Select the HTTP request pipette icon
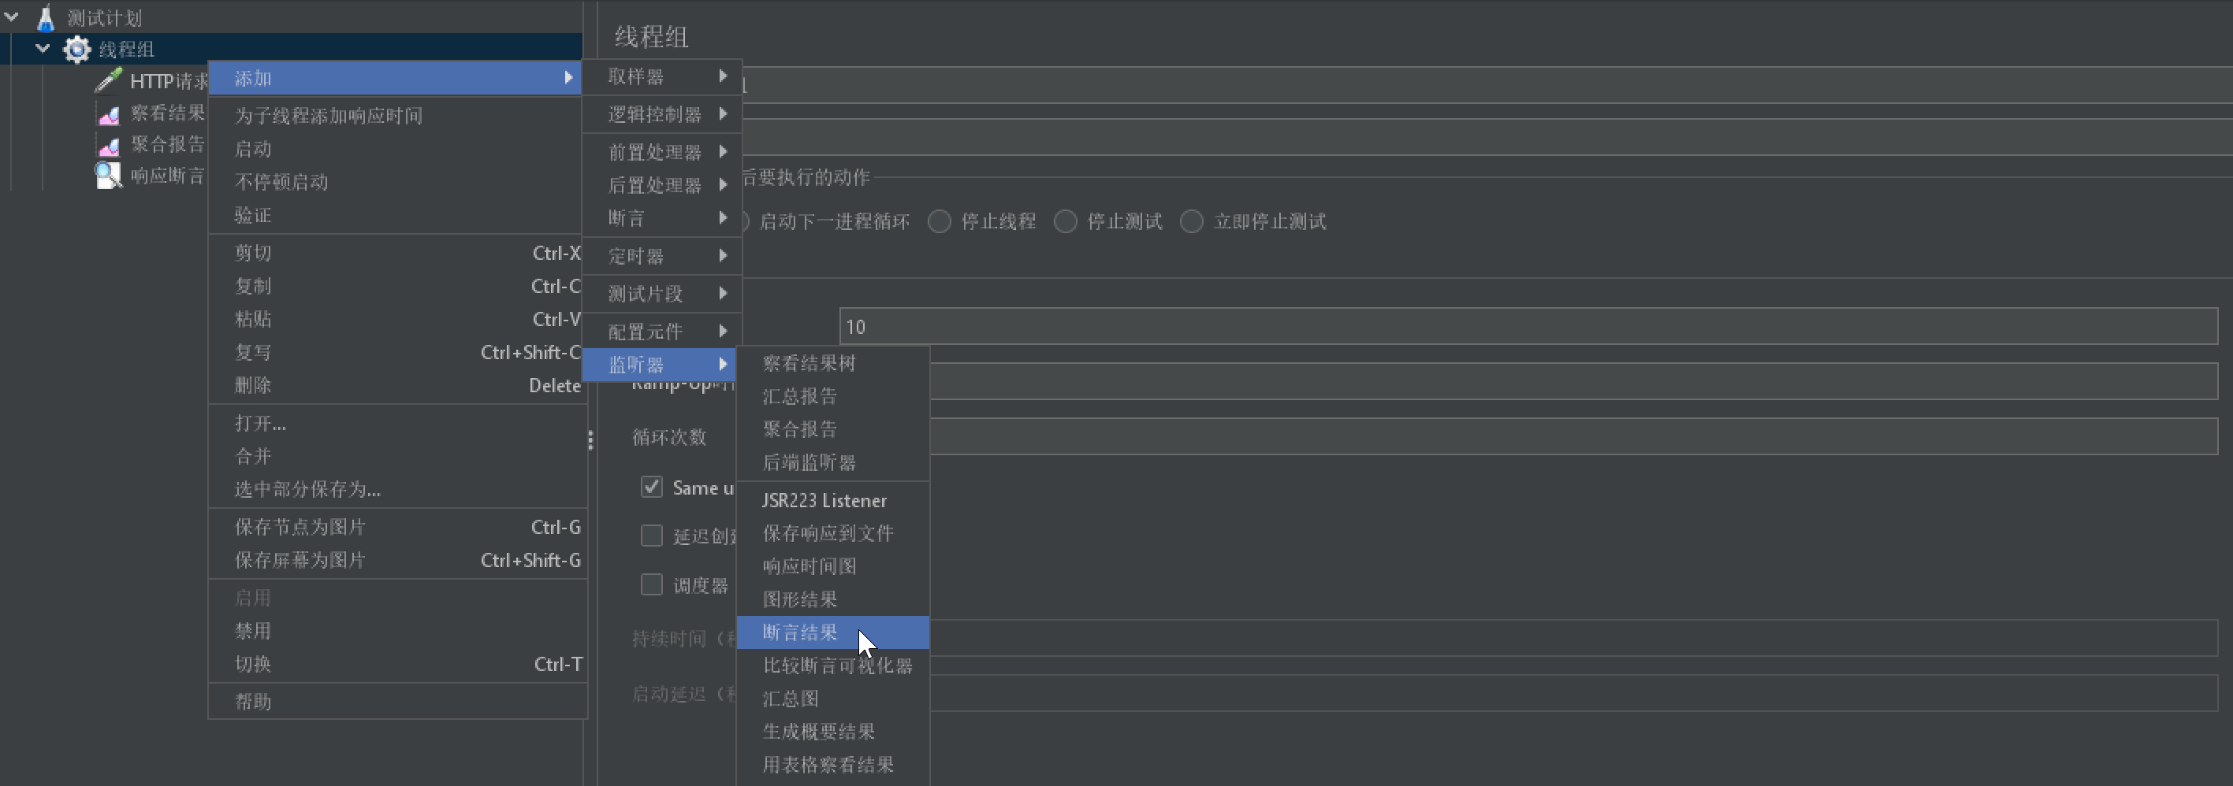 108,80
